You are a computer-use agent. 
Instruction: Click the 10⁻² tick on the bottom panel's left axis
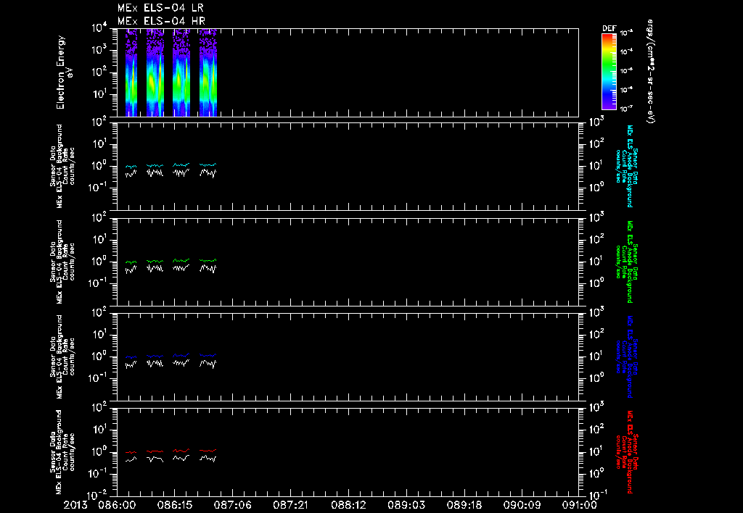pyautogui.click(x=99, y=496)
